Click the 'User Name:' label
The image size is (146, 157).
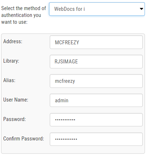16,100
